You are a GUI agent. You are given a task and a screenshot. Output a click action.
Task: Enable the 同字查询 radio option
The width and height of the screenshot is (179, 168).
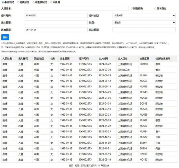(155, 9)
